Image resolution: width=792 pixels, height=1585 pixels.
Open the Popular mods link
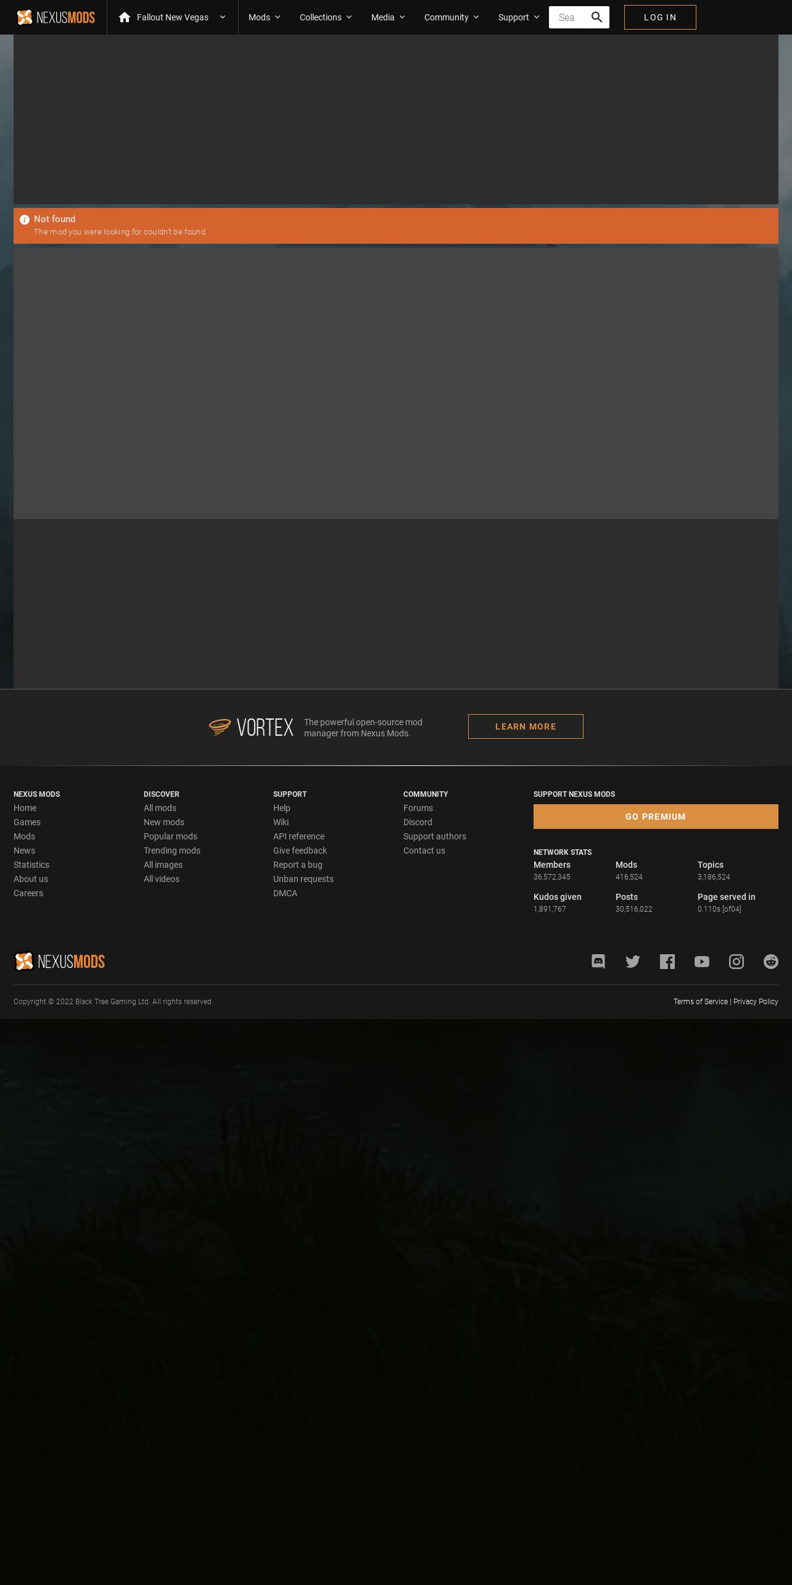coord(171,836)
